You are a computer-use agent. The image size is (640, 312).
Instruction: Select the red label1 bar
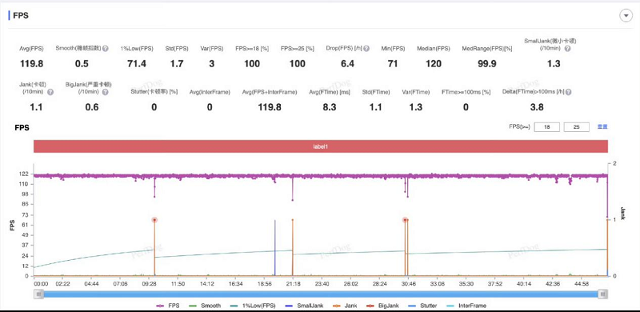321,146
